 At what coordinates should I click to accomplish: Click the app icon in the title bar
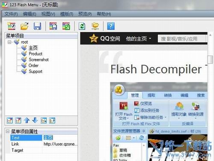pyautogui.click(x=5, y=5)
